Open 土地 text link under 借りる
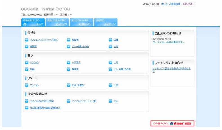The height and width of the screenshot is (130, 222). pyautogui.click(x=116, y=47)
